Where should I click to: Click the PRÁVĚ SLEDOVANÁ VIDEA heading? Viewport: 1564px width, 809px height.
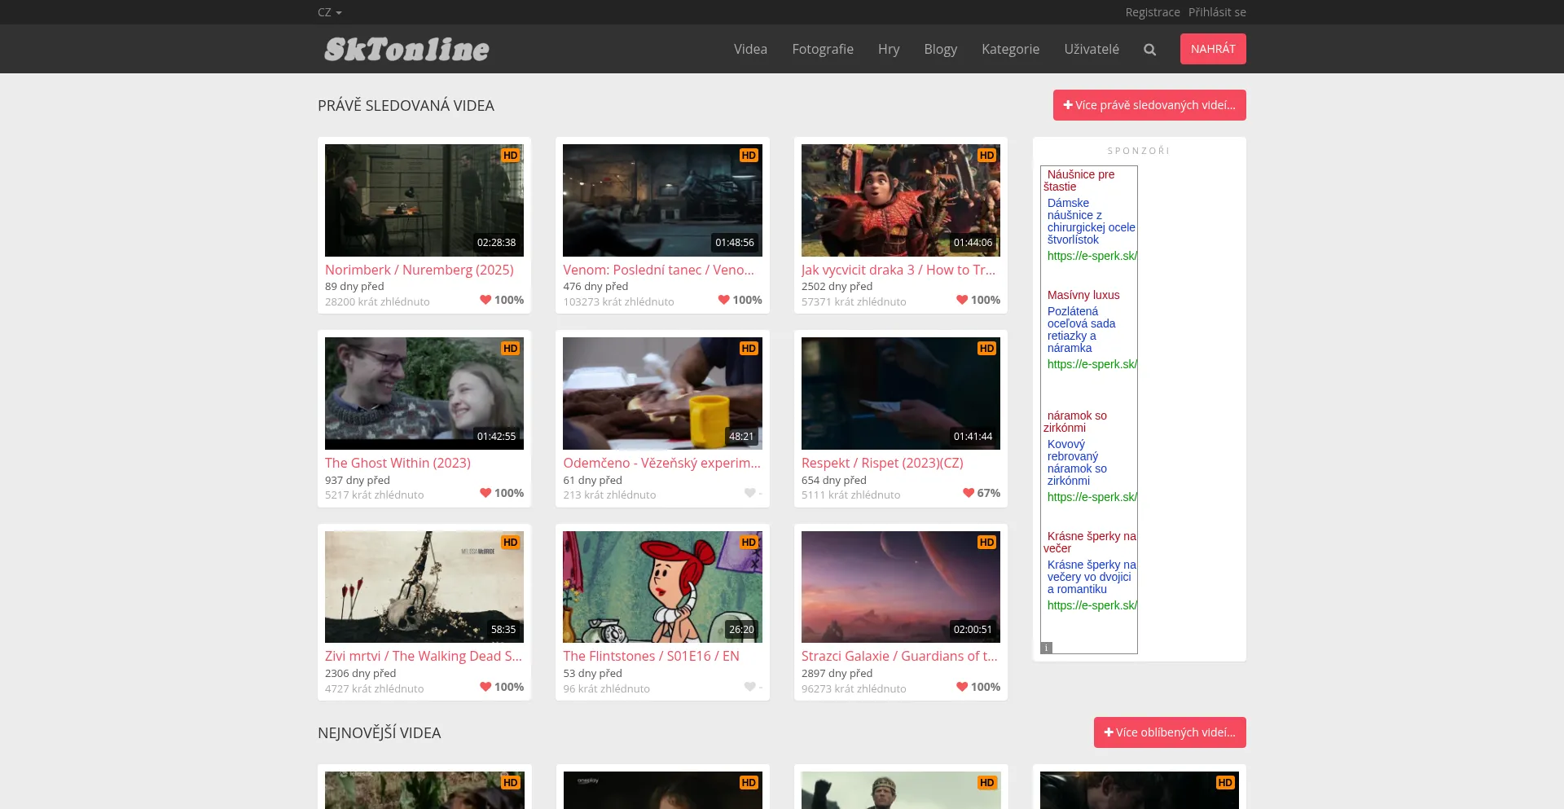pyautogui.click(x=406, y=105)
